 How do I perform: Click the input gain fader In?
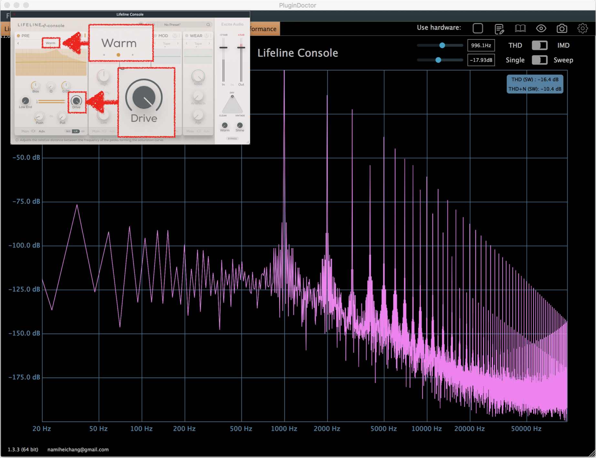pyautogui.click(x=223, y=48)
